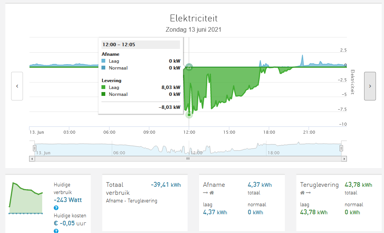Screen dimensions: 384x233
Task: Click the dark-green Levering Normaal swatch
Action: tap(104, 94)
